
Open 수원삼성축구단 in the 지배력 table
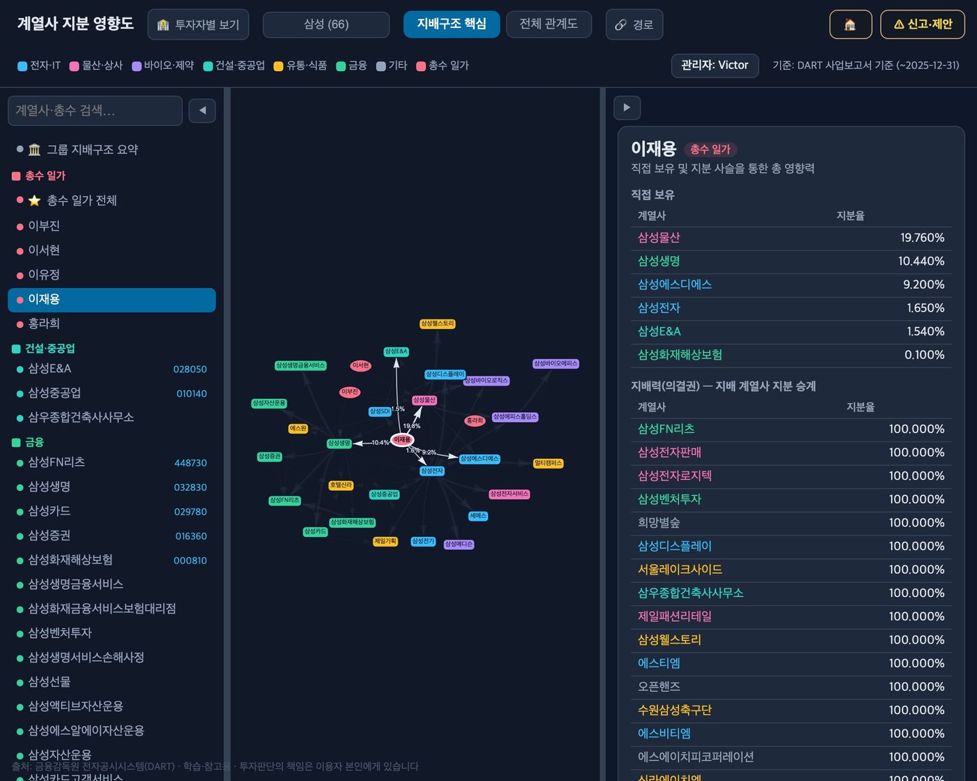[x=675, y=711]
